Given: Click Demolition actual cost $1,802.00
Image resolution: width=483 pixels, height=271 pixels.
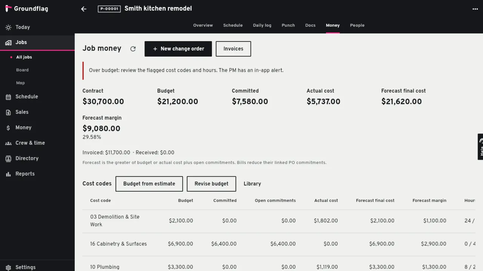Looking at the screenshot, I should coord(326,221).
